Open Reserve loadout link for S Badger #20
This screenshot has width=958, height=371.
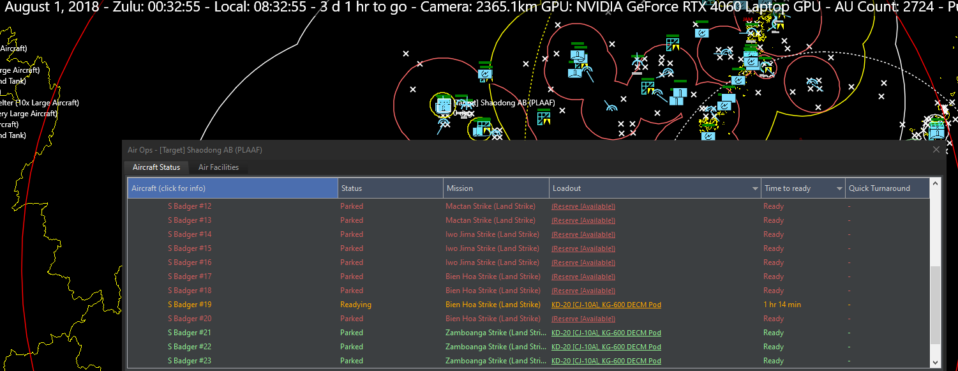point(583,319)
